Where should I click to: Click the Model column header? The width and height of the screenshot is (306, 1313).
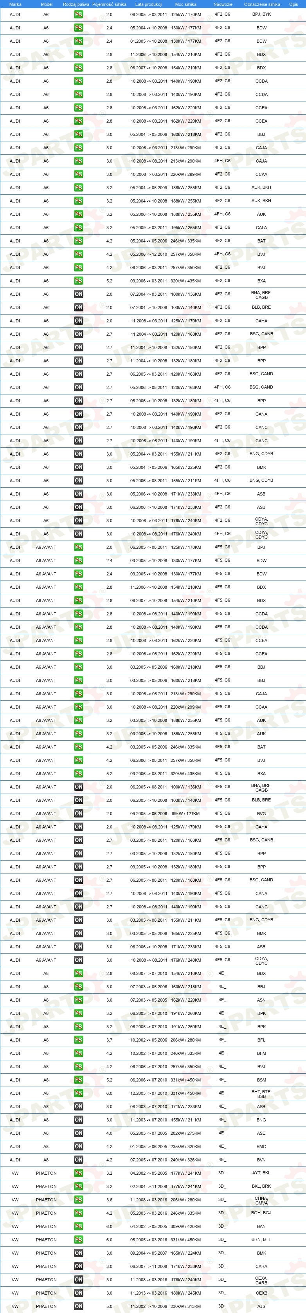tap(46, 4)
